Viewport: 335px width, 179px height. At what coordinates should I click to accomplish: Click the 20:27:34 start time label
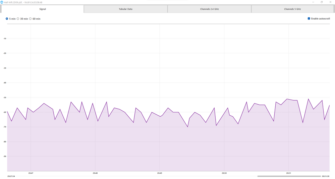(x=11, y=176)
